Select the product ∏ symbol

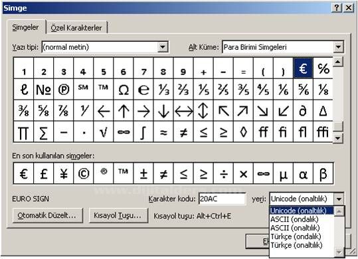click(x=24, y=132)
